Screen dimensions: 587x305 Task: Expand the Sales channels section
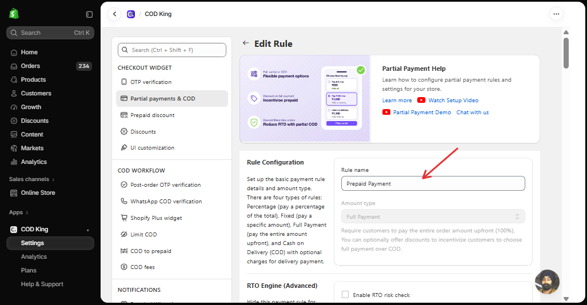coord(32,179)
